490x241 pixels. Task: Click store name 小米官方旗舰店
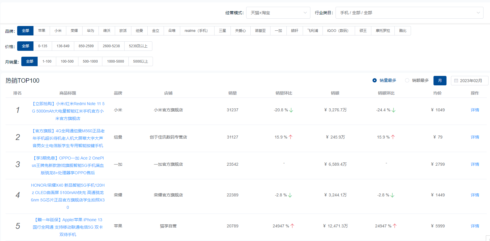click(x=168, y=110)
